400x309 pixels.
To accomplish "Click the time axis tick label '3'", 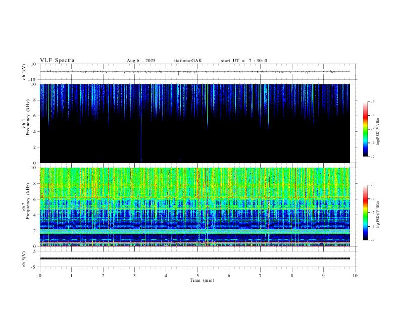I will pyautogui.click(x=134, y=276).
